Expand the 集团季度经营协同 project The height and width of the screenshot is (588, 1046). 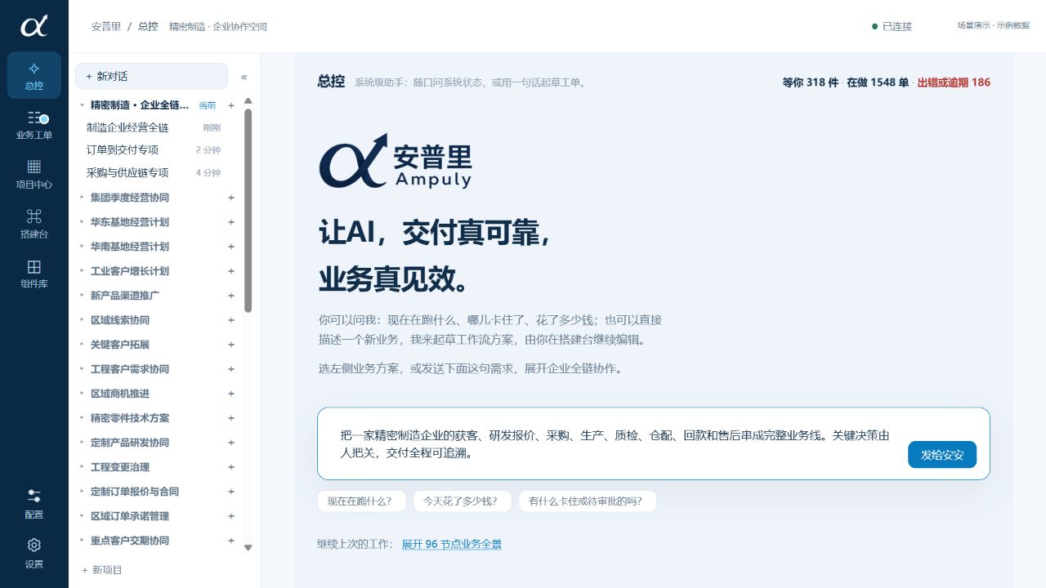(x=82, y=198)
